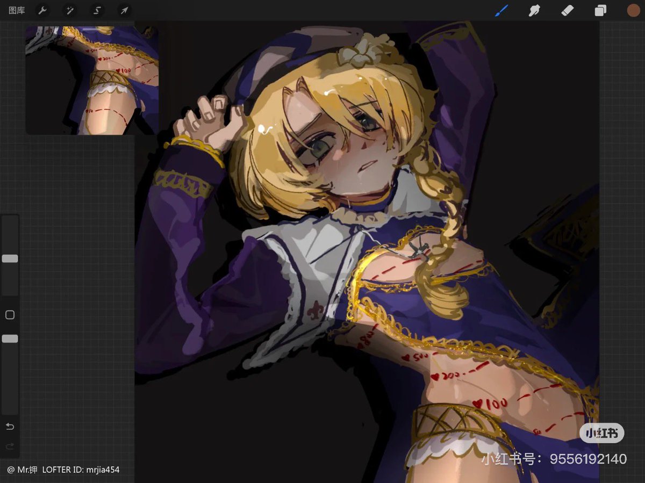Click the brush size slider handle
645x483 pixels.
click(x=10, y=258)
